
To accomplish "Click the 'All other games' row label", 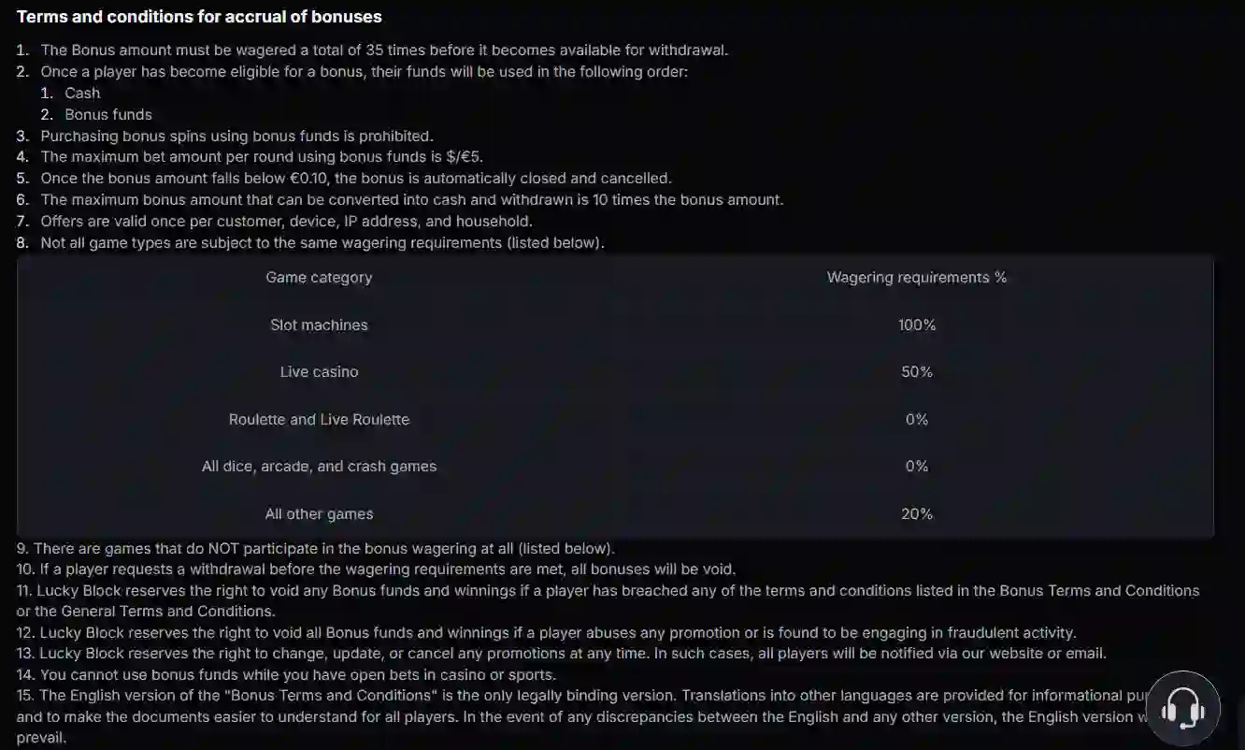I will pos(319,513).
